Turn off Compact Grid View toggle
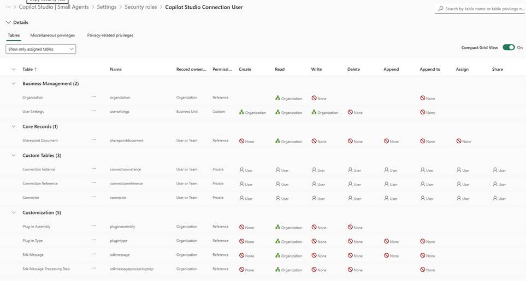This screenshot has height=281, width=526. pos(508,47)
